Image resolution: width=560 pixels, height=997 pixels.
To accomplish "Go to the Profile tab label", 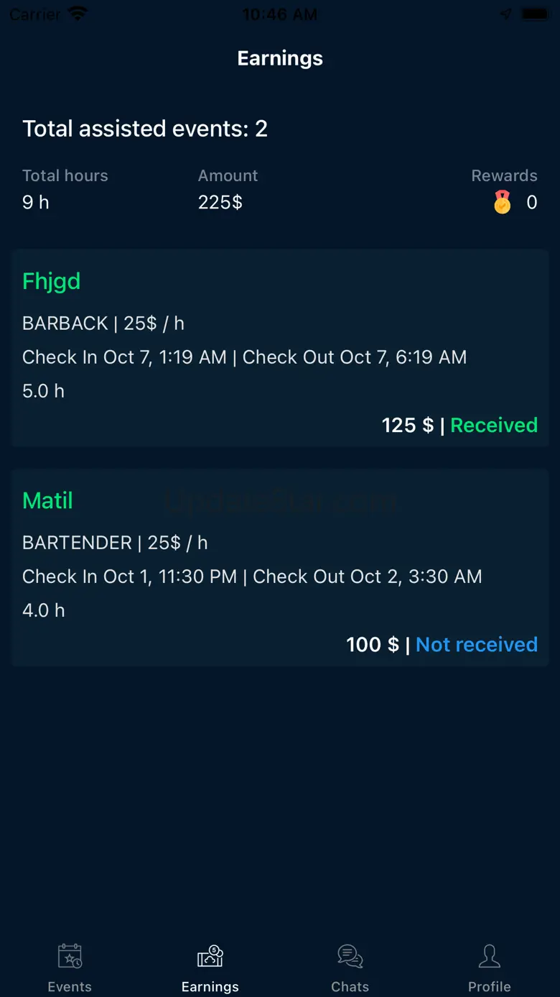I will click(490, 987).
